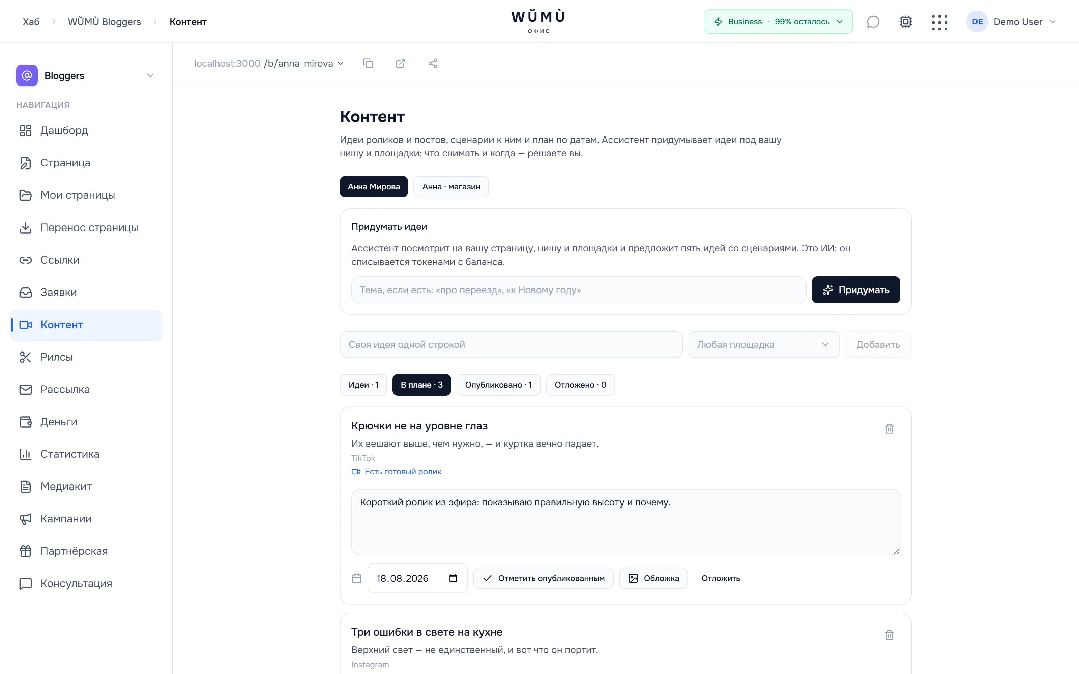1079x674 pixels.
Task: Click the Придумать generate button
Action: click(x=856, y=290)
